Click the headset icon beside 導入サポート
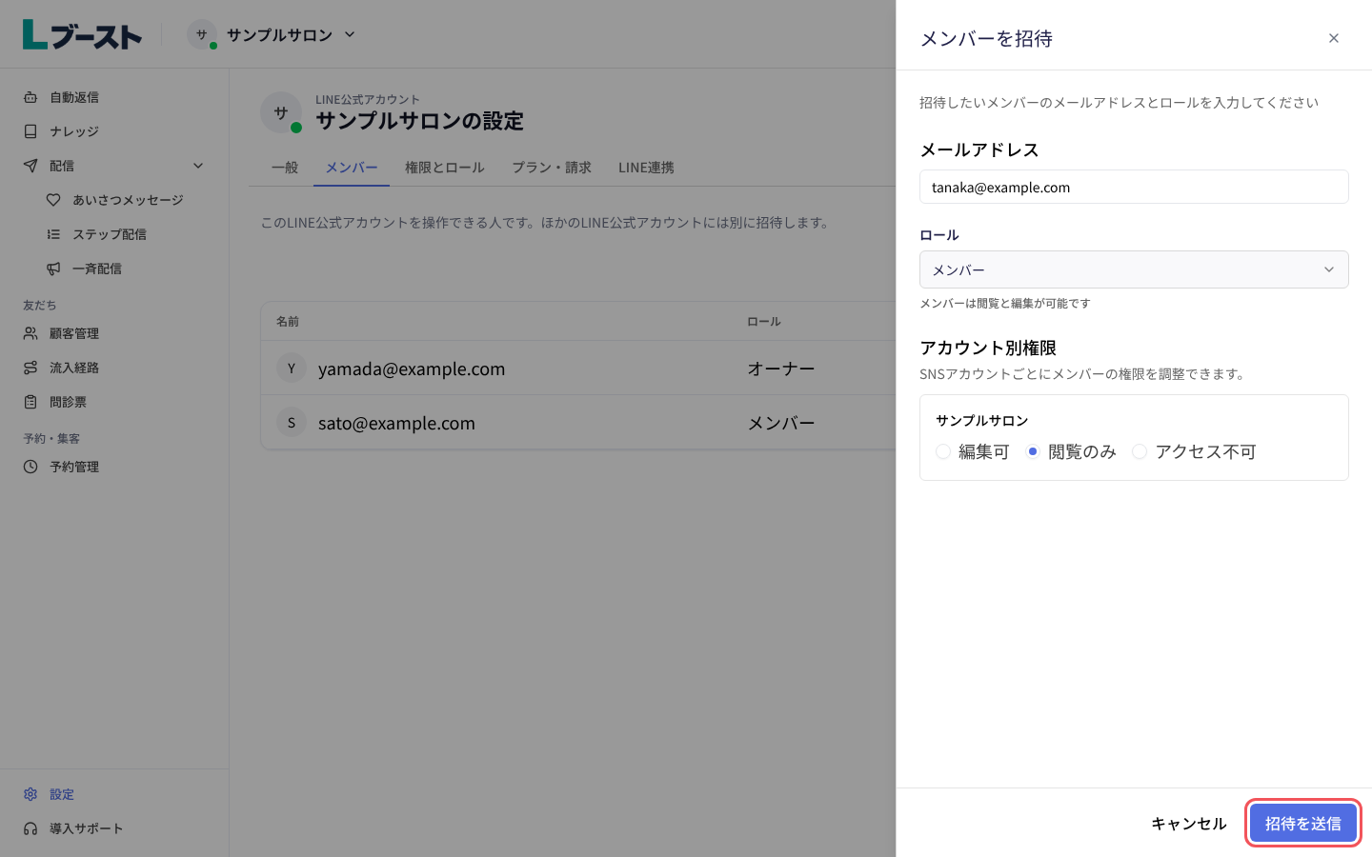The width and height of the screenshot is (1372, 857). [30, 828]
